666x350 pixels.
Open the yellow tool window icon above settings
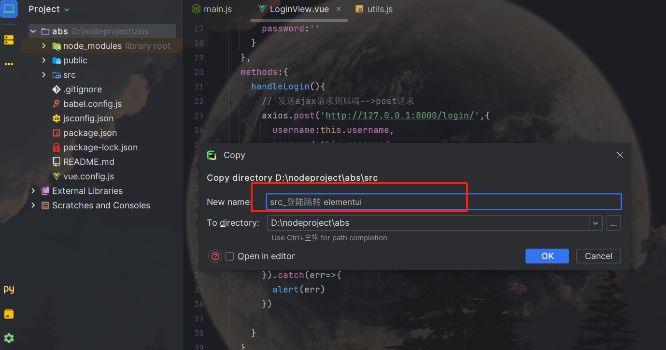(9, 314)
